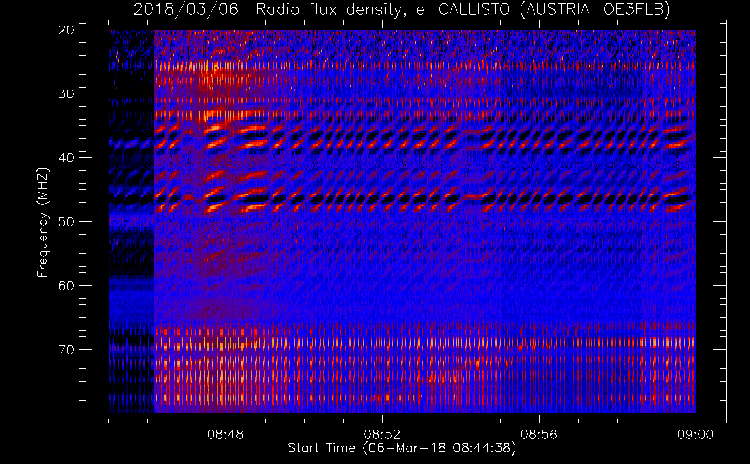Click the 20 frequency tick label
The width and height of the screenshot is (750, 464).
[x=67, y=30]
